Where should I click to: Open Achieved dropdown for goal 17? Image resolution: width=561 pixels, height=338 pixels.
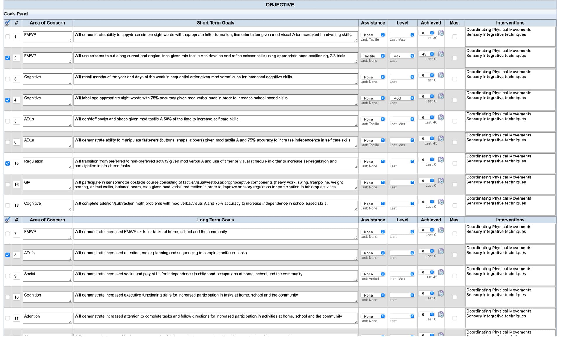pos(427,202)
